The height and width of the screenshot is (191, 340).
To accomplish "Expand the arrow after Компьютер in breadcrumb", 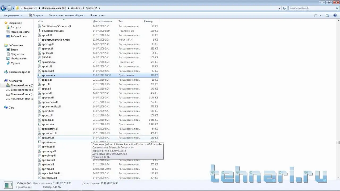I will click(40, 8).
